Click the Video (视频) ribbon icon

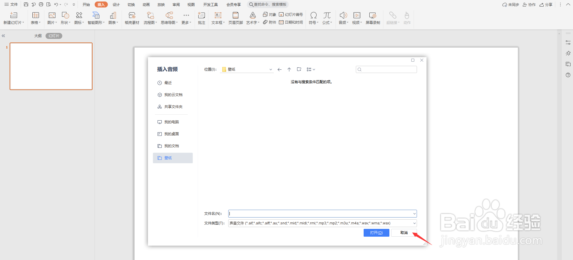[357, 15]
